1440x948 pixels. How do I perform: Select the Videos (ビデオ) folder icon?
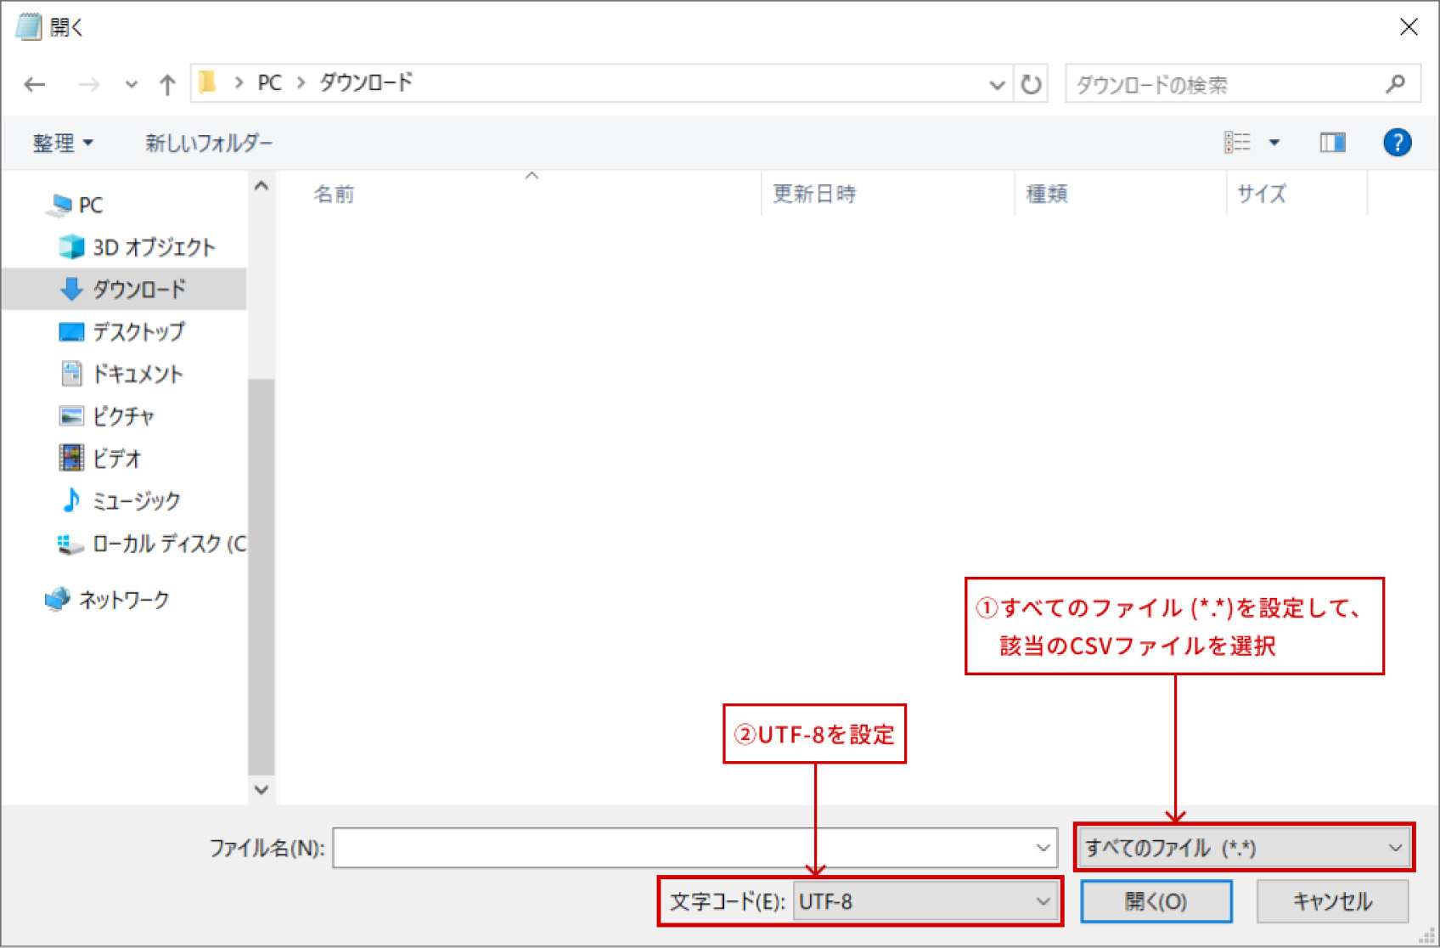coord(71,458)
